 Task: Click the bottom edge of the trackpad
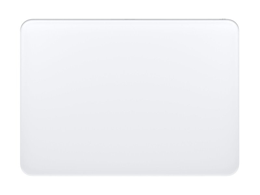coord(130,175)
